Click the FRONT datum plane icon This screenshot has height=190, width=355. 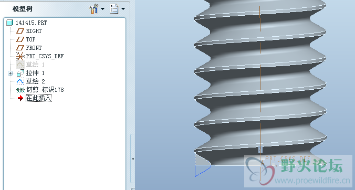click(x=20, y=48)
